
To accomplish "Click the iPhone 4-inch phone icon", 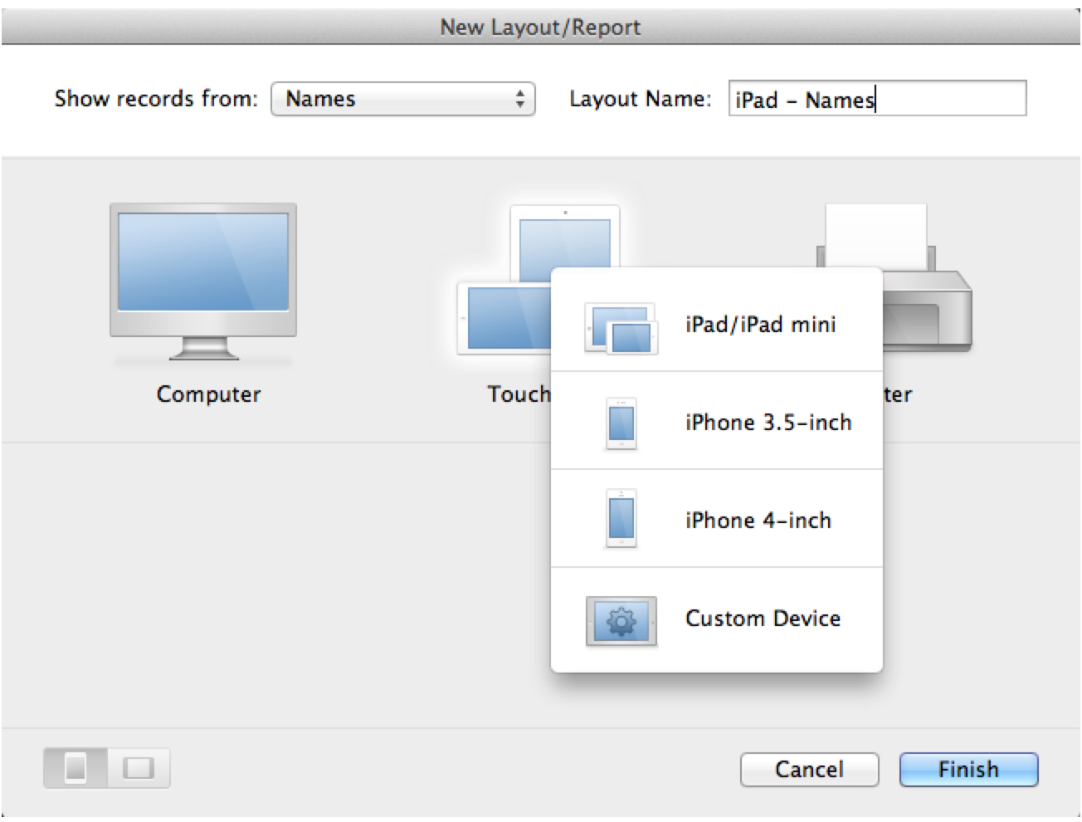I will click(x=621, y=520).
